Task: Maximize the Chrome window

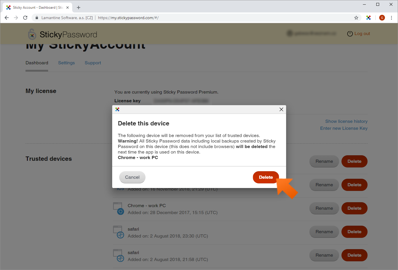Action: 378,4
